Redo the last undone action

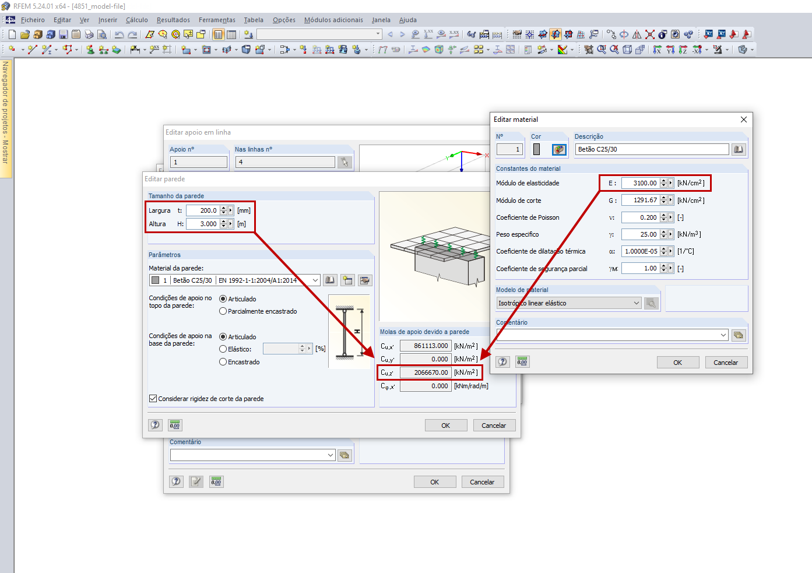pos(132,34)
